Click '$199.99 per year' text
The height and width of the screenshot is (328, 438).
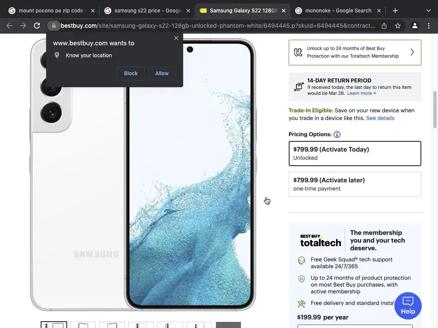(x=323, y=317)
